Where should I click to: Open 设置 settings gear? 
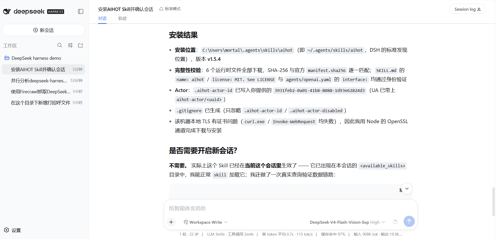(12, 230)
